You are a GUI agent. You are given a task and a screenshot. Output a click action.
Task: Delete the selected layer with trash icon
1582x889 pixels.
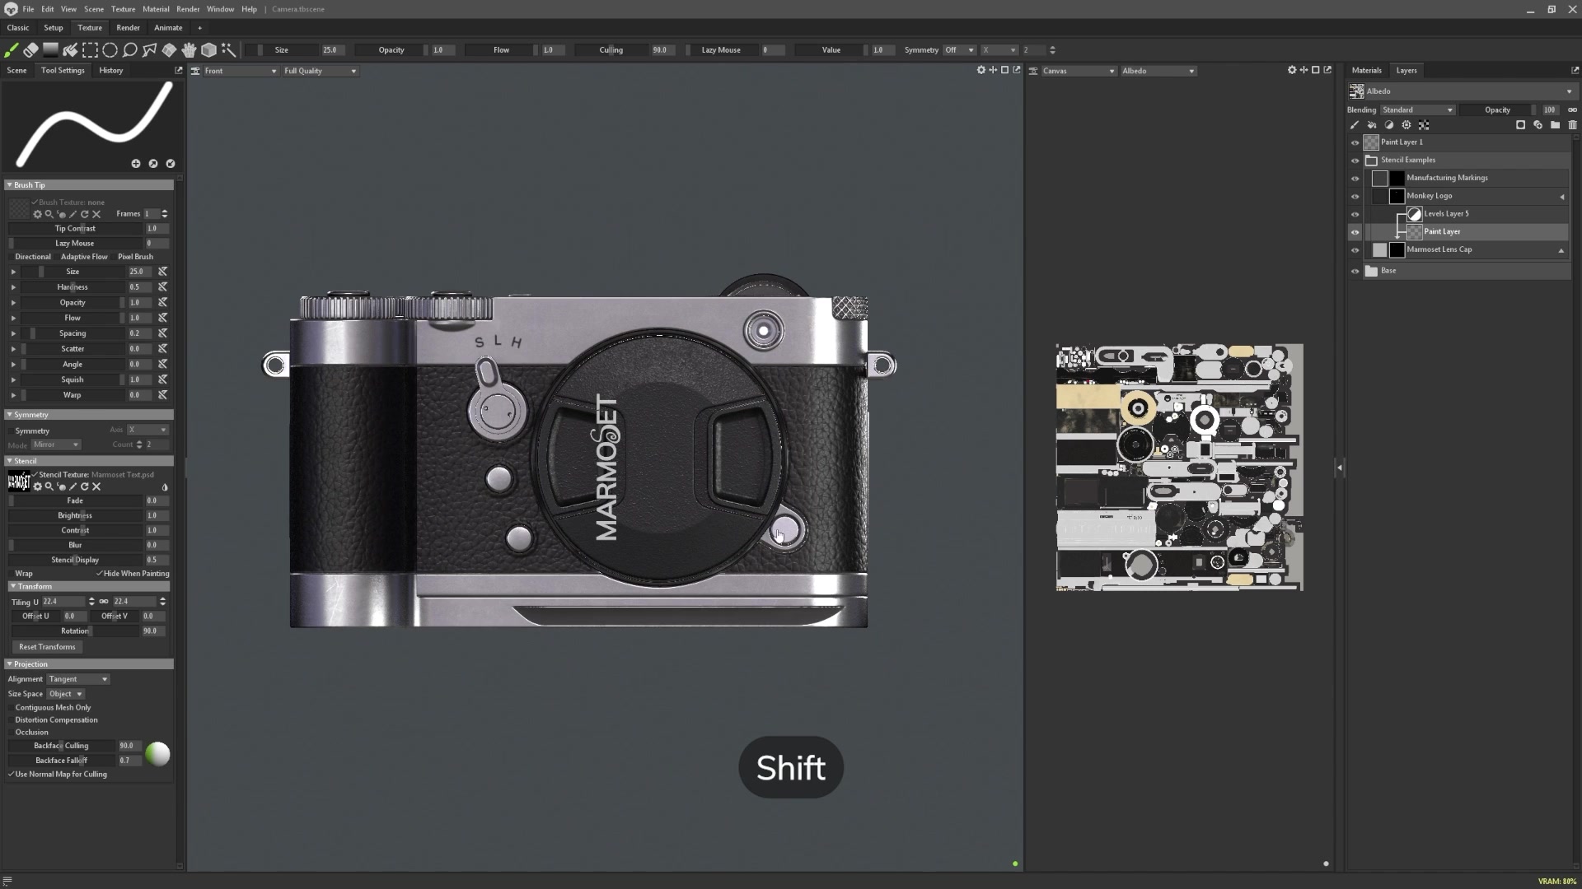coord(1572,125)
